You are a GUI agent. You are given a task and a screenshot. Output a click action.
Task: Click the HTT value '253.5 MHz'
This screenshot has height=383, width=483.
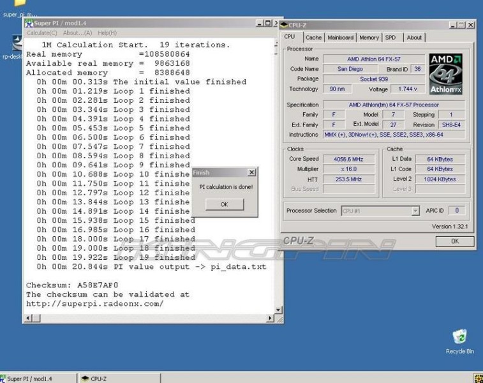point(348,179)
